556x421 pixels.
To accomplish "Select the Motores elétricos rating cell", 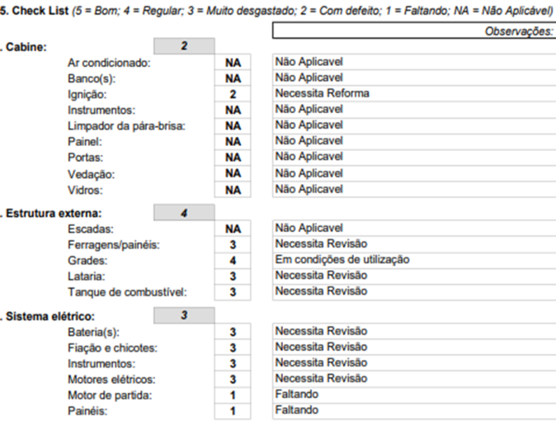I will [233, 380].
